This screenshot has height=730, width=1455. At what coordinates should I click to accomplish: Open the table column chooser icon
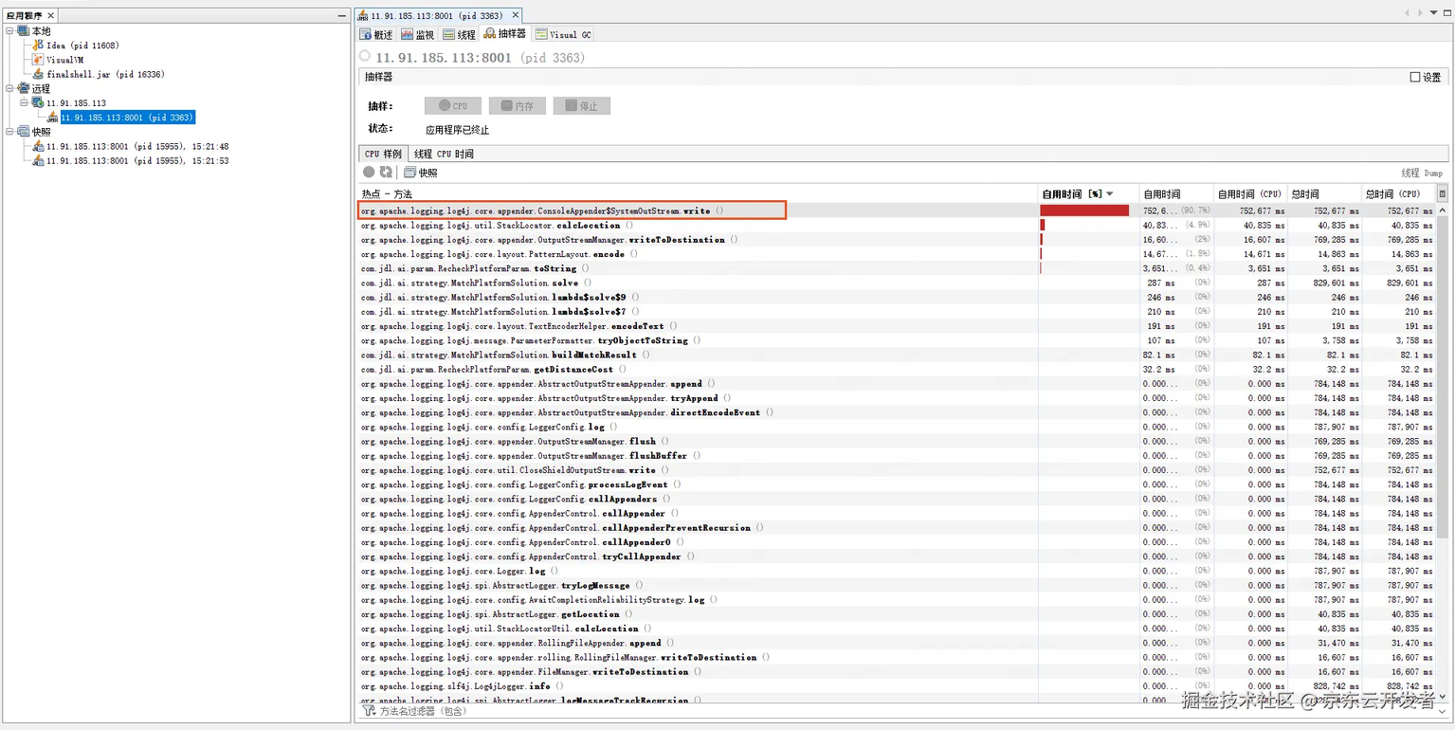click(1443, 193)
